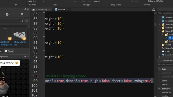Expand the StarterGui tree node
This screenshot has height=97, width=173.
tap(159, 24)
